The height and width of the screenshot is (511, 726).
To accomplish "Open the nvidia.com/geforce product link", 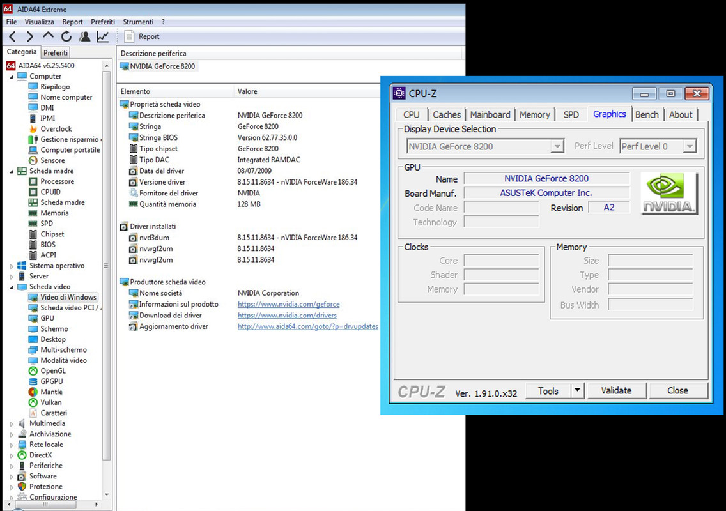I will click(x=288, y=304).
